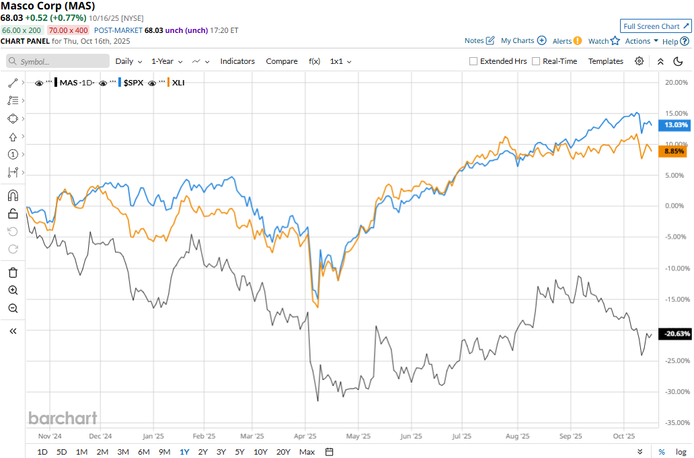Open the 1-Year period dropdown
Screen dimensions: 694x458
167,61
